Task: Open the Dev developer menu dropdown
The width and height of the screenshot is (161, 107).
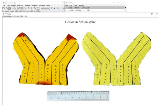Action: (42, 8)
